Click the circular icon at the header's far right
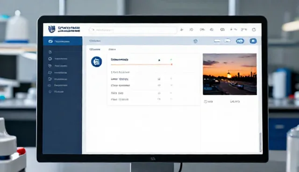The width and height of the screenshot is (299, 172). click(254, 29)
